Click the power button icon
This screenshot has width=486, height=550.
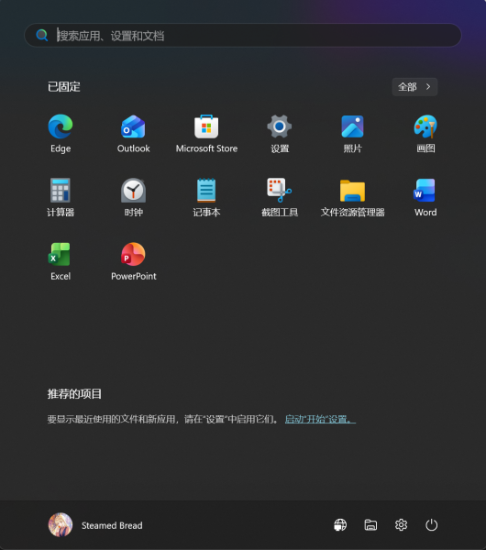431,525
